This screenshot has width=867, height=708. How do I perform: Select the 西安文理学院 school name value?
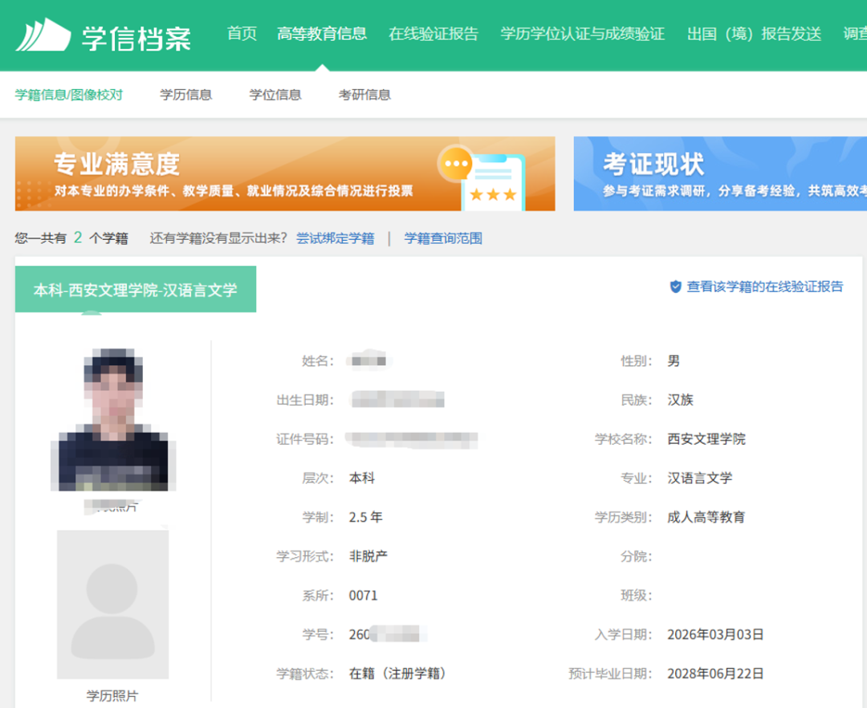pyautogui.click(x=706, y=439)
